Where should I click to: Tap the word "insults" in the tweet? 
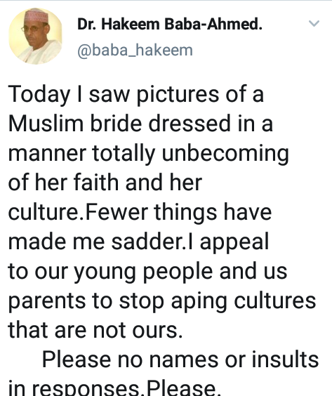(285, 359)
